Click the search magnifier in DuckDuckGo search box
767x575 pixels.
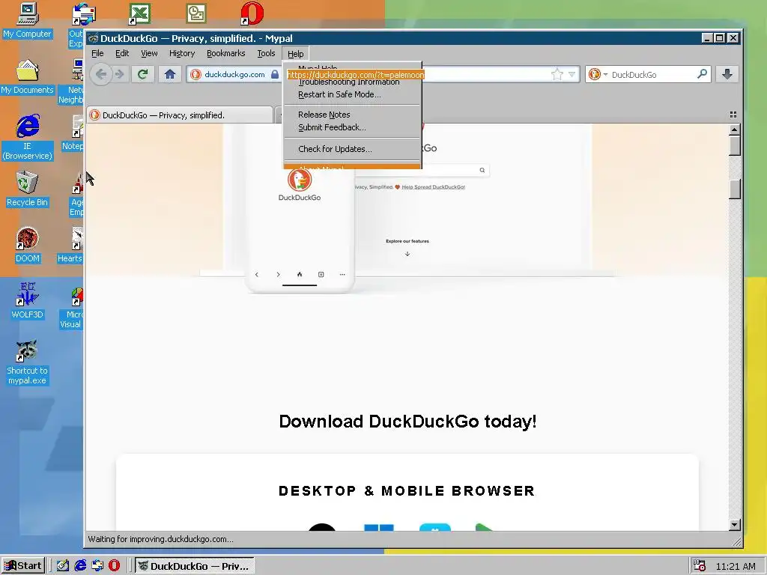702,74
